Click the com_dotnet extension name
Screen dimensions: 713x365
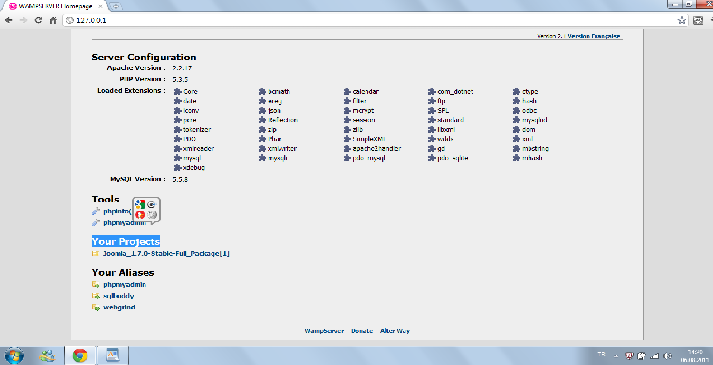point(455,92)
